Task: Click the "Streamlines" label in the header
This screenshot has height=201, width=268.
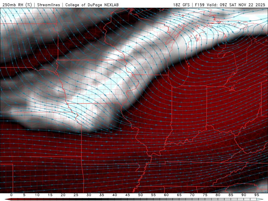Action: point(49,5)
